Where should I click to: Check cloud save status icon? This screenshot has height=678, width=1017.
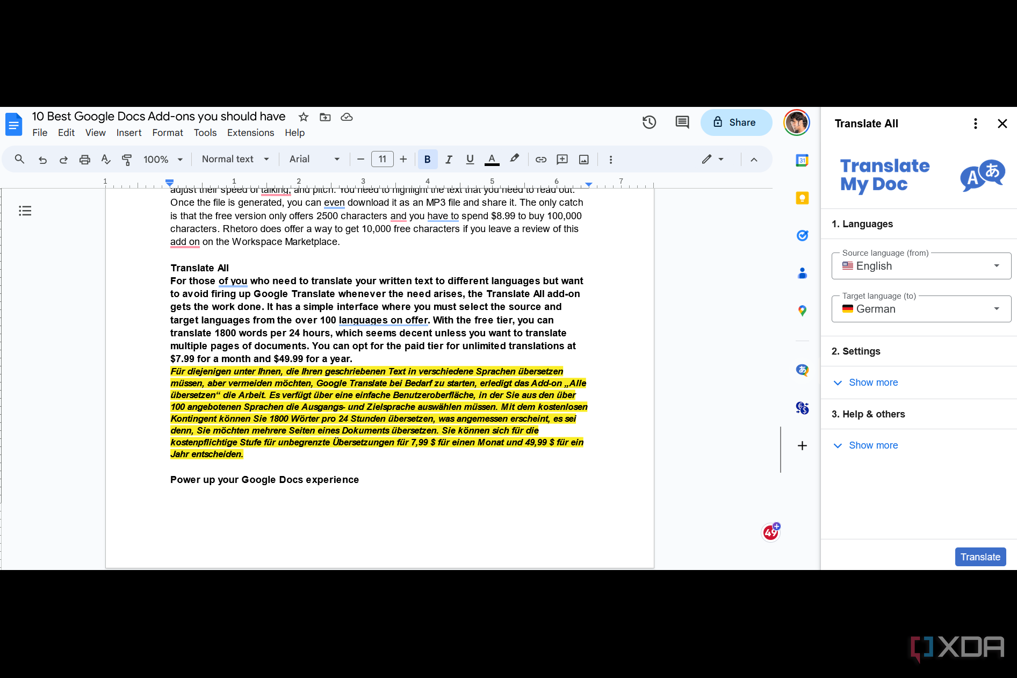347,117
